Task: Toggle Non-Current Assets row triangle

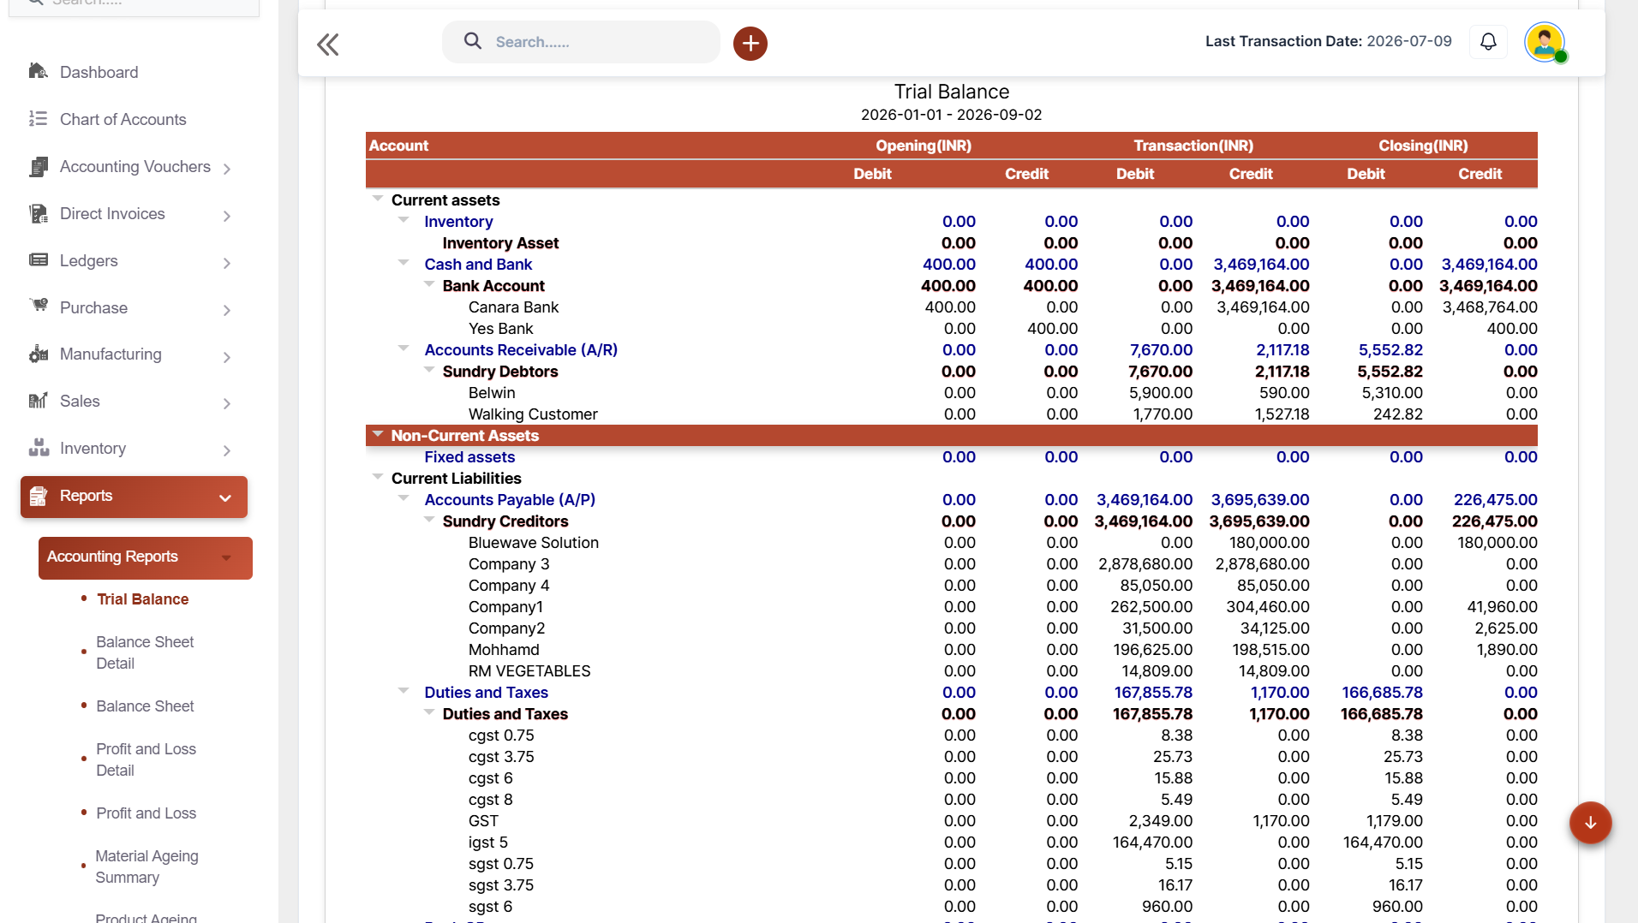Action: (x=378, y=433)
